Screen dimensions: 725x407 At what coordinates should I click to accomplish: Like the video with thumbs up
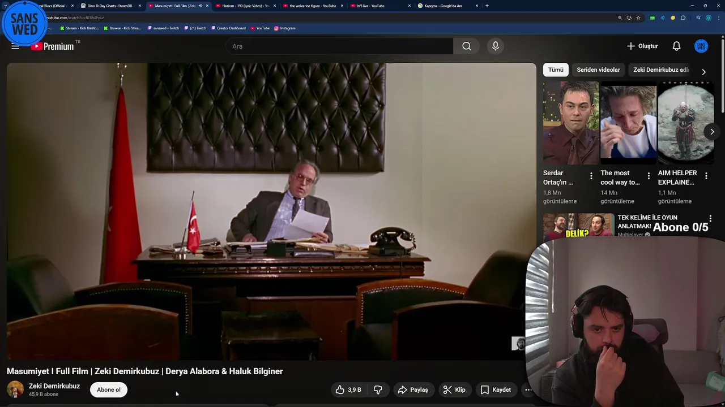340,389
